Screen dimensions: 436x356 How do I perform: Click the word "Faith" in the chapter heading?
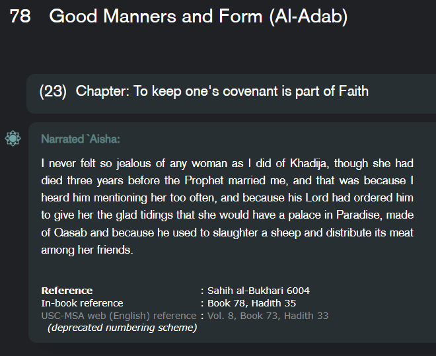(x=352, y=91)
